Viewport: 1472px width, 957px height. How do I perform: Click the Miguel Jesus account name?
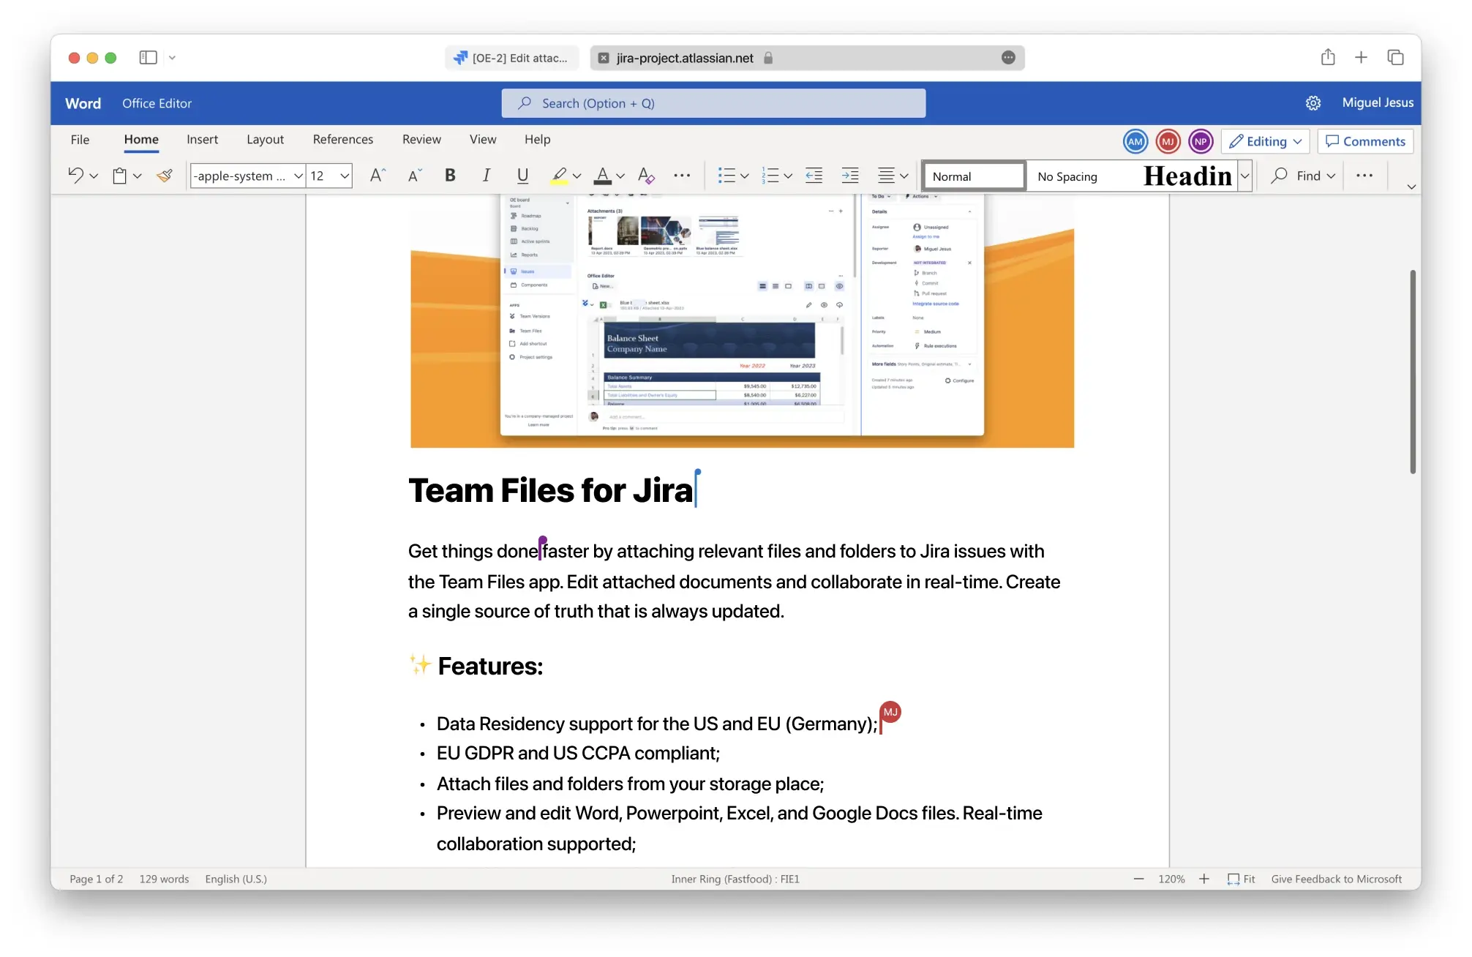[1378, 102]
